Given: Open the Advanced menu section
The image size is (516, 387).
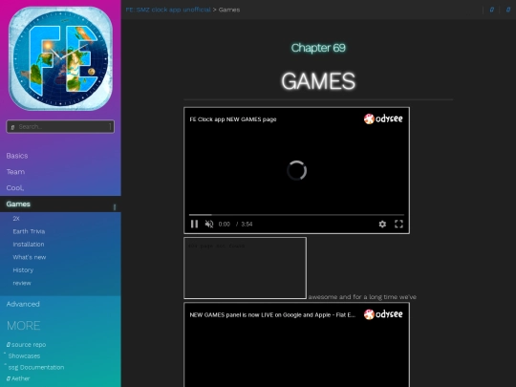Looking at the screenshot, I should click(23, 304).
